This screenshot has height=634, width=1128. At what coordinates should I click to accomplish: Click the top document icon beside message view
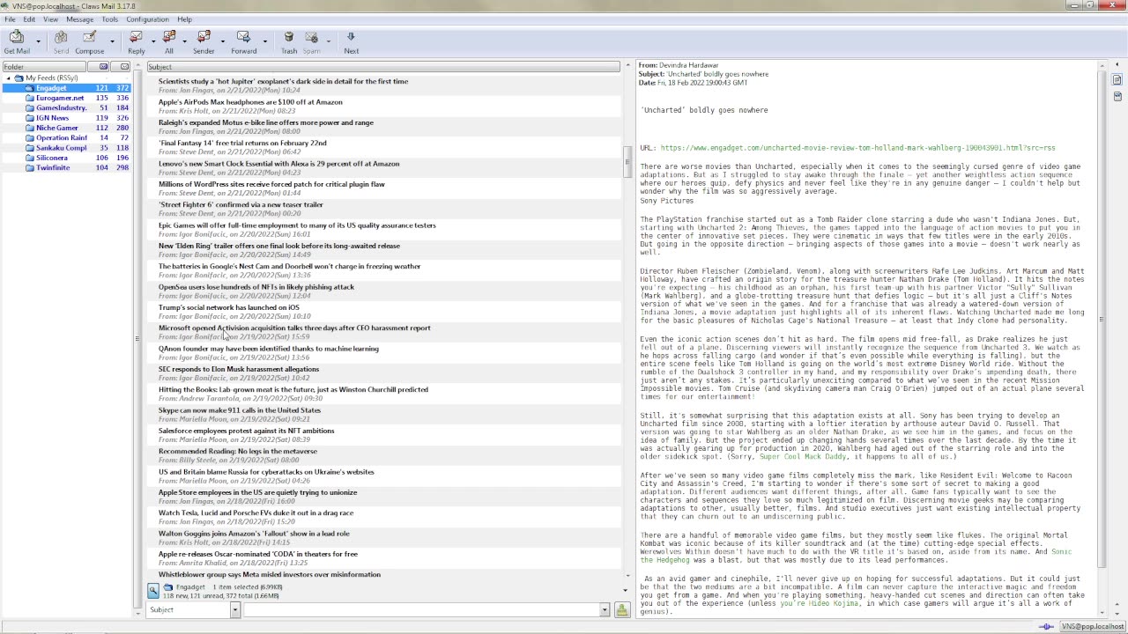(1117, 79)
